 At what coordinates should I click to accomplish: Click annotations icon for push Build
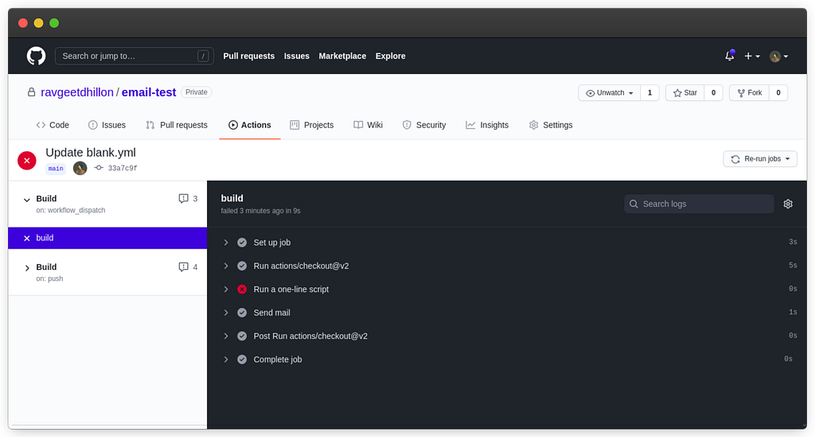point(183,267)
